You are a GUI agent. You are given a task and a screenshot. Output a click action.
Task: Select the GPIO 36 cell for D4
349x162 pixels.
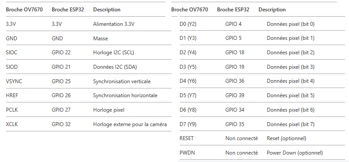(235, 81)
